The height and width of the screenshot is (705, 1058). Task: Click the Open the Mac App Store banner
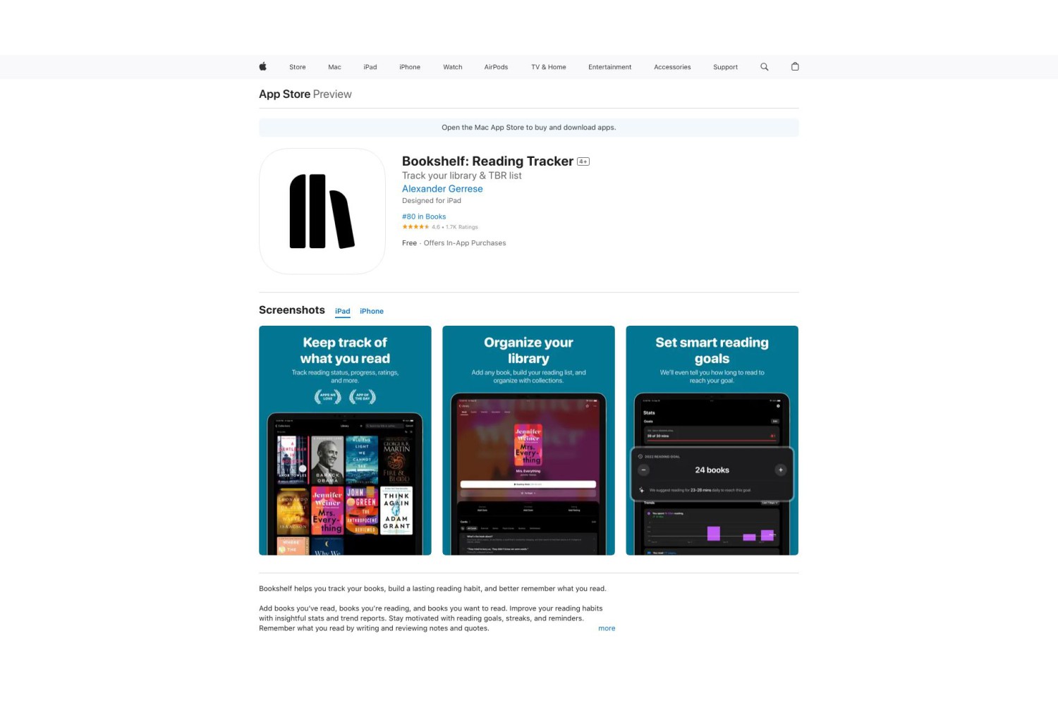point(529,128)
